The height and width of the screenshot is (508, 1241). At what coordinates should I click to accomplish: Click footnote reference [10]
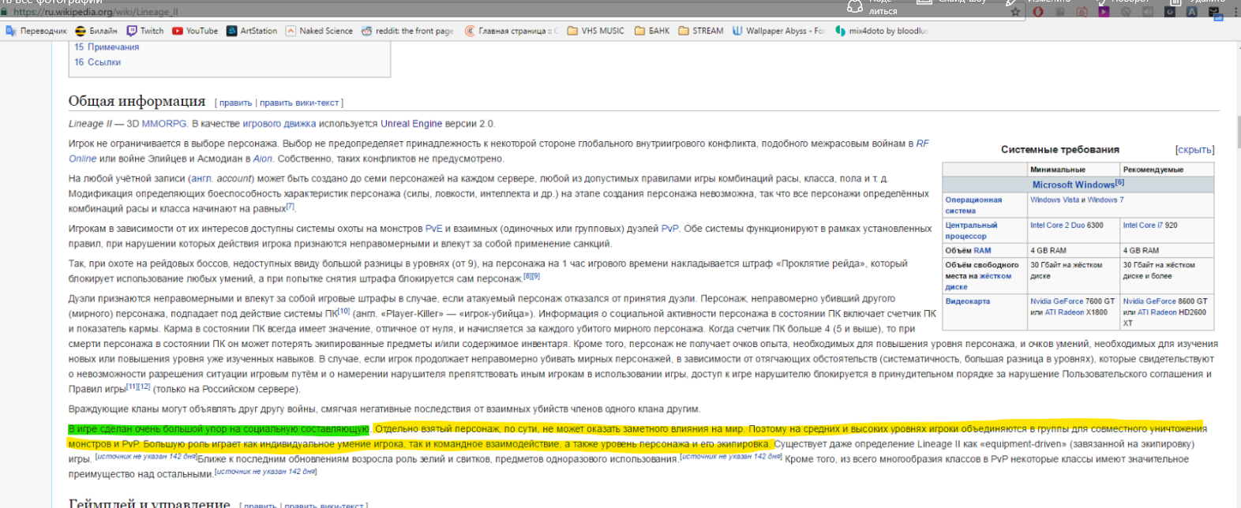[344, 311]
